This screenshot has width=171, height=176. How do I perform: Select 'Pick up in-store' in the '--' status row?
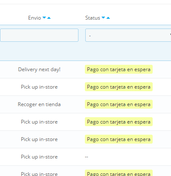[39, 157]
